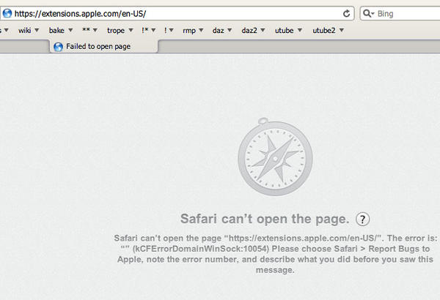The image size is (440, 300).
Task: Open the daz2 bookmarks folder
Action: [254, 30]
